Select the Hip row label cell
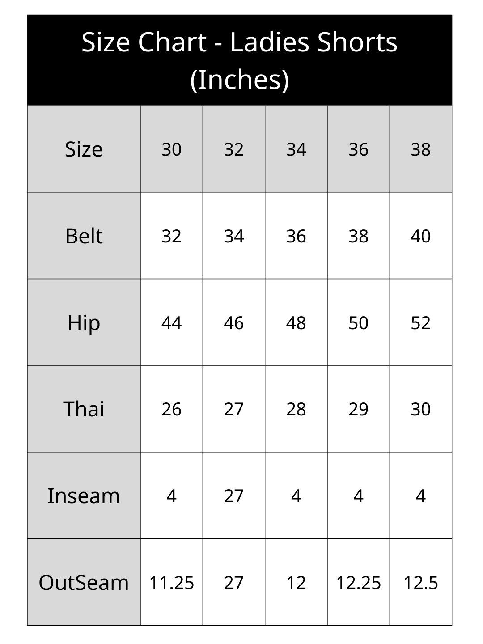The image size is (483, 644). click(84, 322)
